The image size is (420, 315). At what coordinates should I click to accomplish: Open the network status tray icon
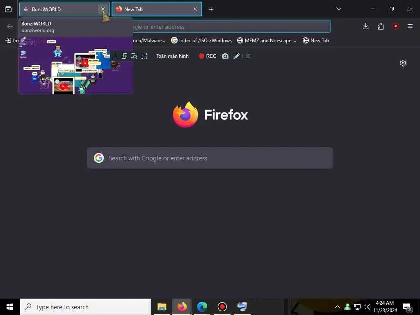coord(357,307)
